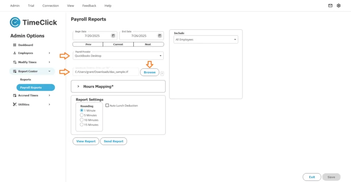This screenshot has height=182, width=351.
Task: Click the TimeClick logo
Action: [x=33, y=22]
